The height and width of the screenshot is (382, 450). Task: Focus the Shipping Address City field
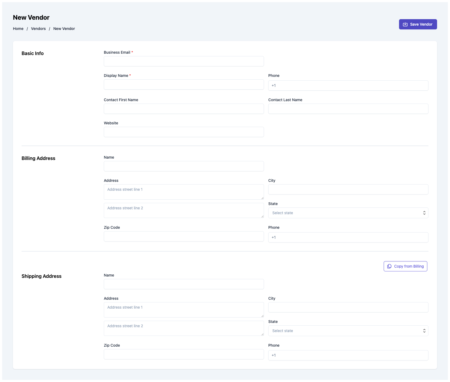point(348,307)
